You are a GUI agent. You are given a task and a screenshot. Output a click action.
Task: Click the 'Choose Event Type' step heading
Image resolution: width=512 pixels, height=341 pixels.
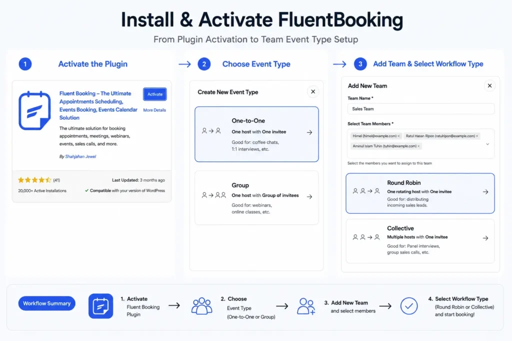coord(256,64)
